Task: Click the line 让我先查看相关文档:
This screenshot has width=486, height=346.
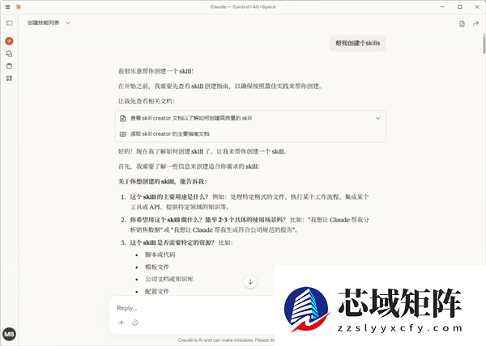Action: pos(147,101)
